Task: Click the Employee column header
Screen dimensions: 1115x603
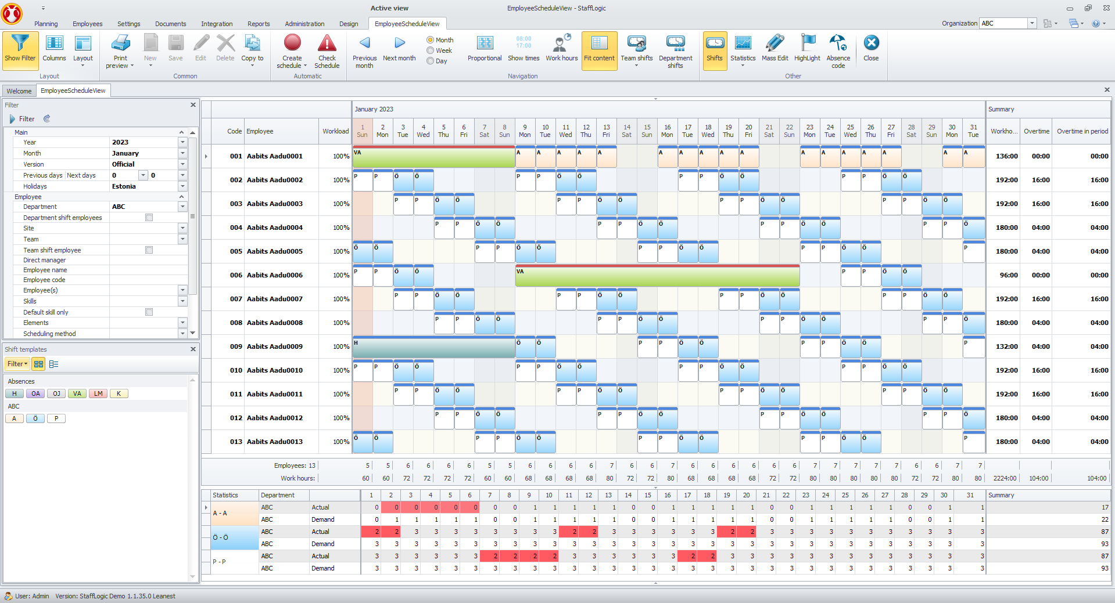Action: tap(281, 131)
